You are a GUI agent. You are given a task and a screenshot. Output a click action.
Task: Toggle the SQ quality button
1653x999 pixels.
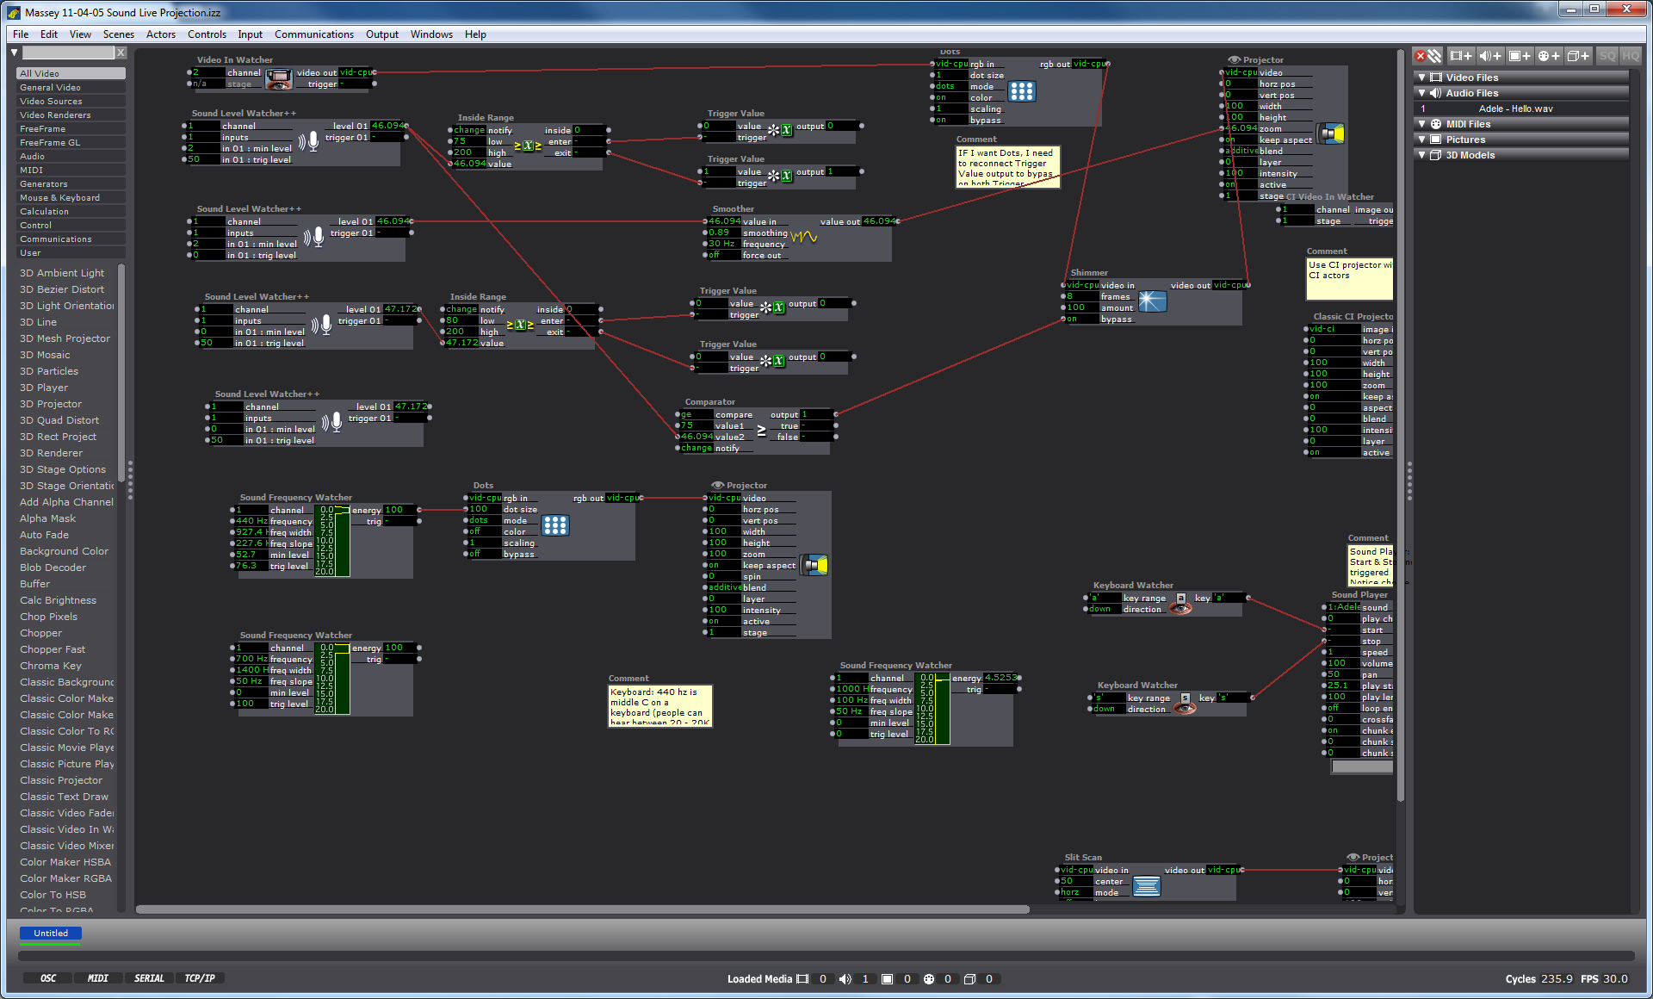point(1607,56)
